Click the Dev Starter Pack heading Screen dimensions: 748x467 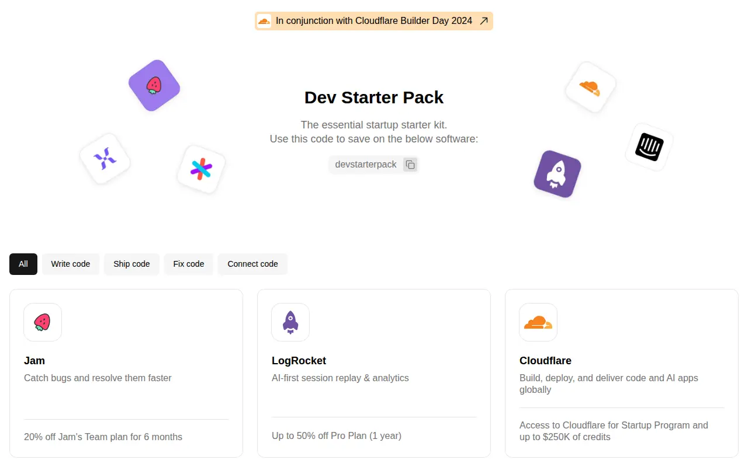pyautogui.click(x=374, y=97)
